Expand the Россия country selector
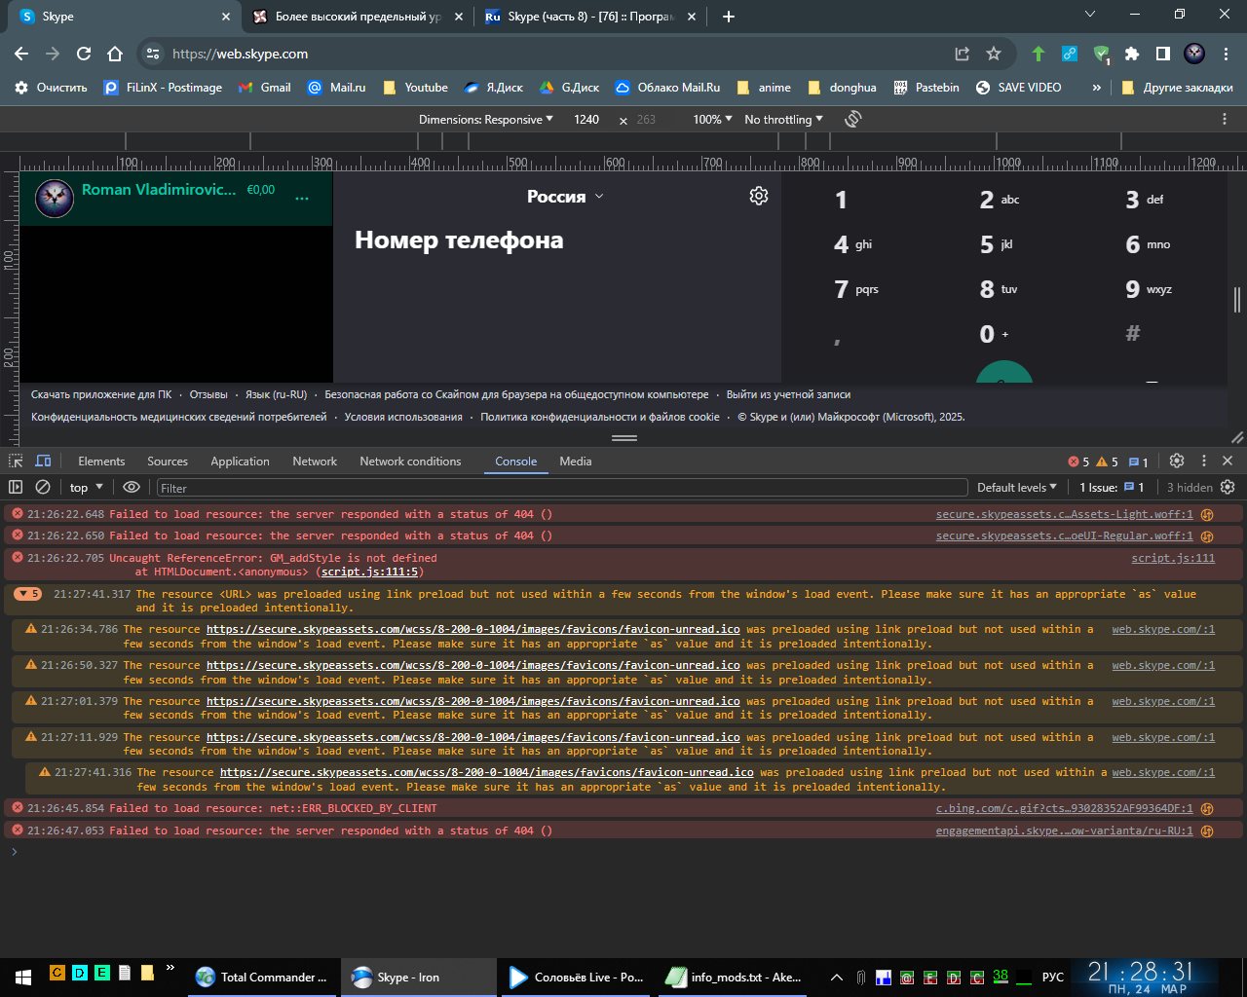Image resolution: width=1247 pixels, height=997 pixels. coord(565,196)
